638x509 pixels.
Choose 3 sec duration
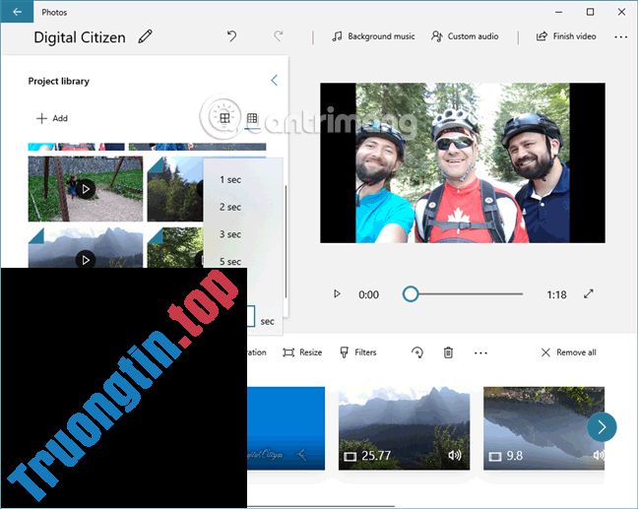pos(230,234)
